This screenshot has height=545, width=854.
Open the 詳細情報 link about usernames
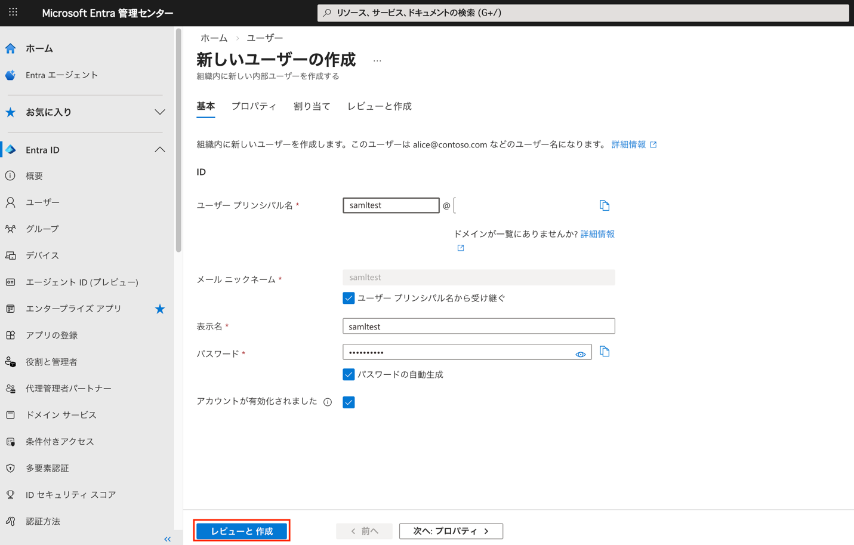(629, 144)
